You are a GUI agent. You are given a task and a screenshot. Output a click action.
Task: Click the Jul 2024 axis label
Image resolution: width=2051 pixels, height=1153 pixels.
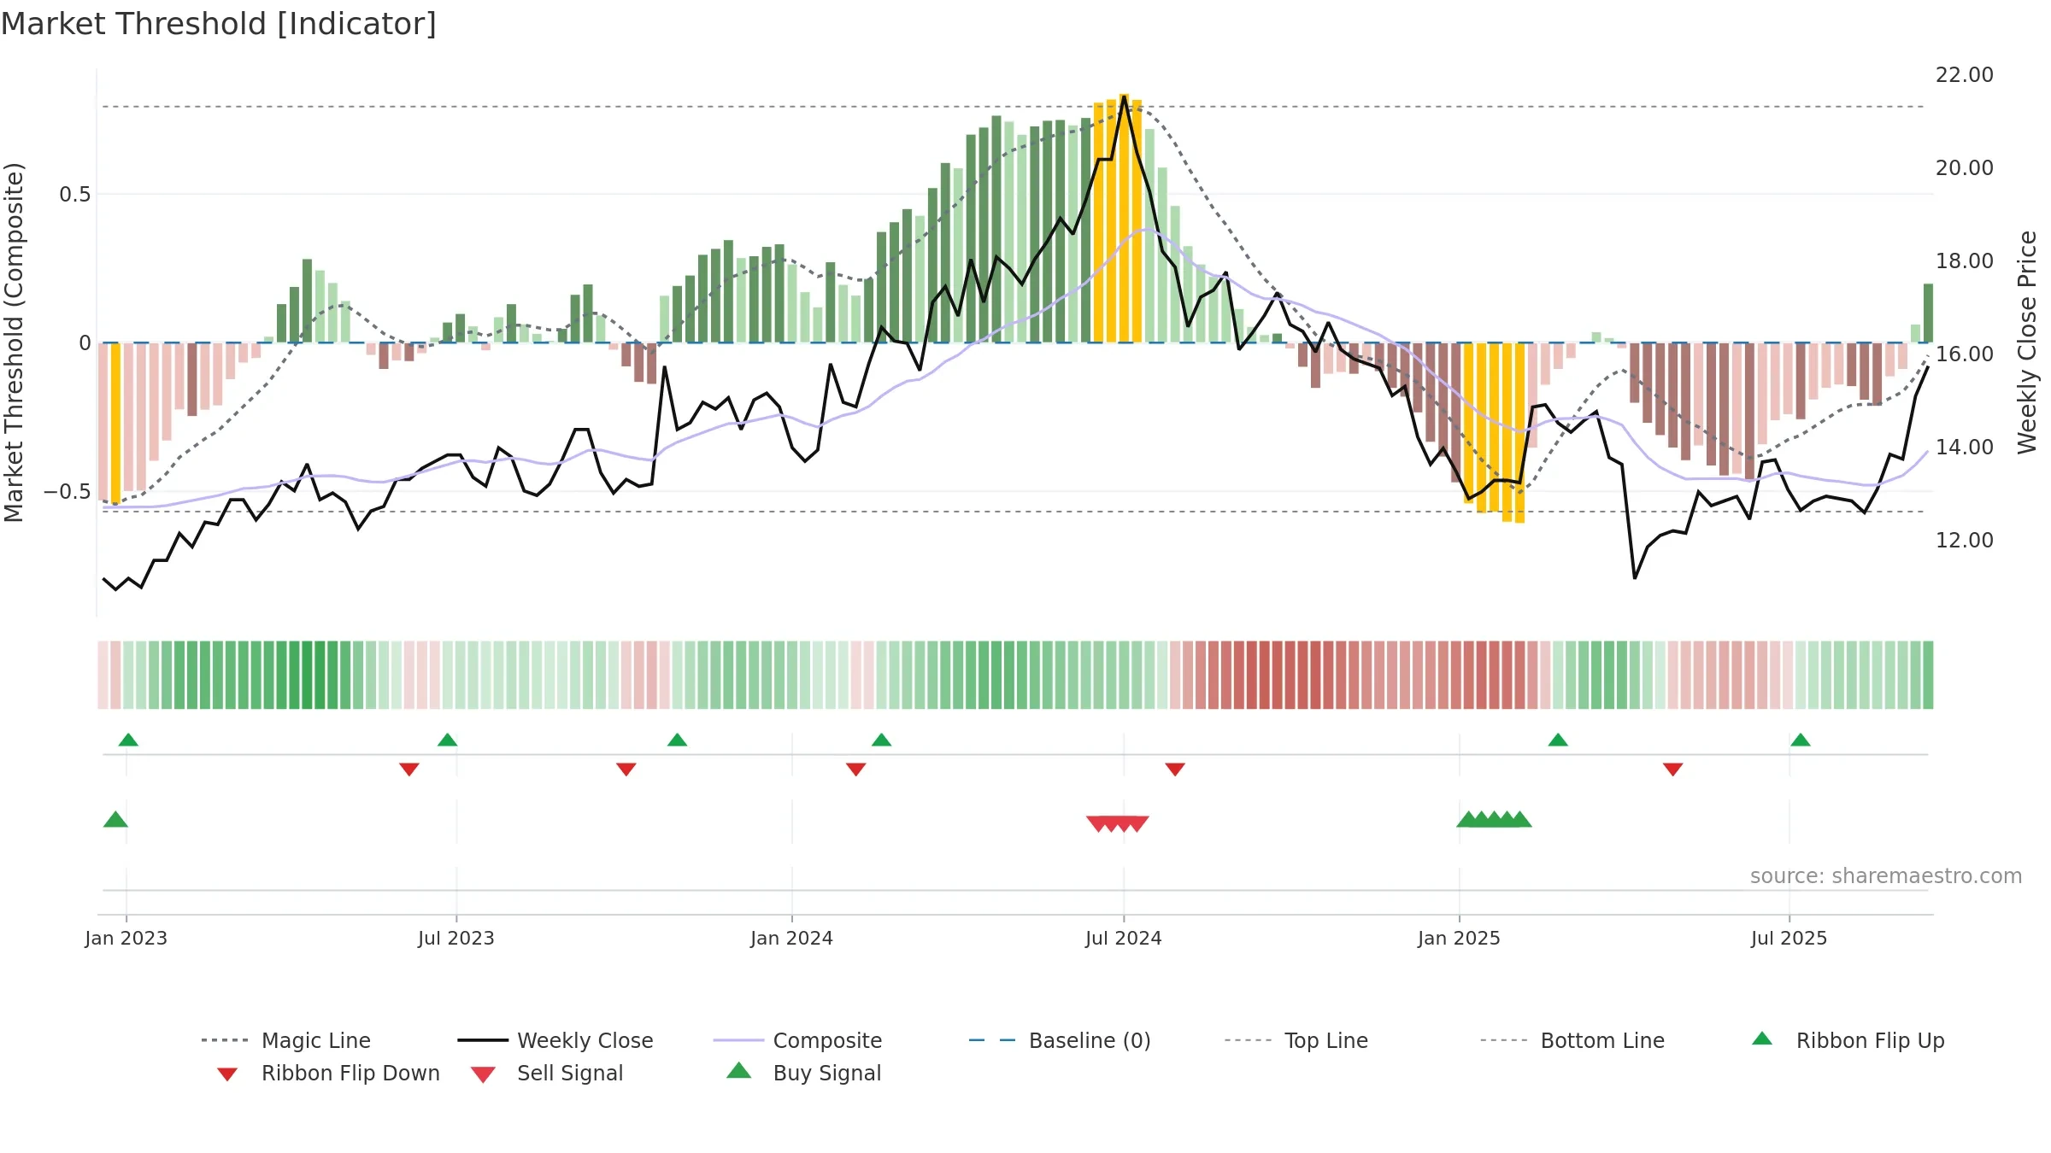pyautogui.click(x=1124, y=938)
